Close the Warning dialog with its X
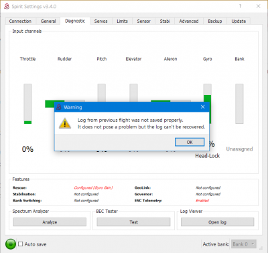The width and height of the screenshot is (268, 253). click(x=202, y=107)
